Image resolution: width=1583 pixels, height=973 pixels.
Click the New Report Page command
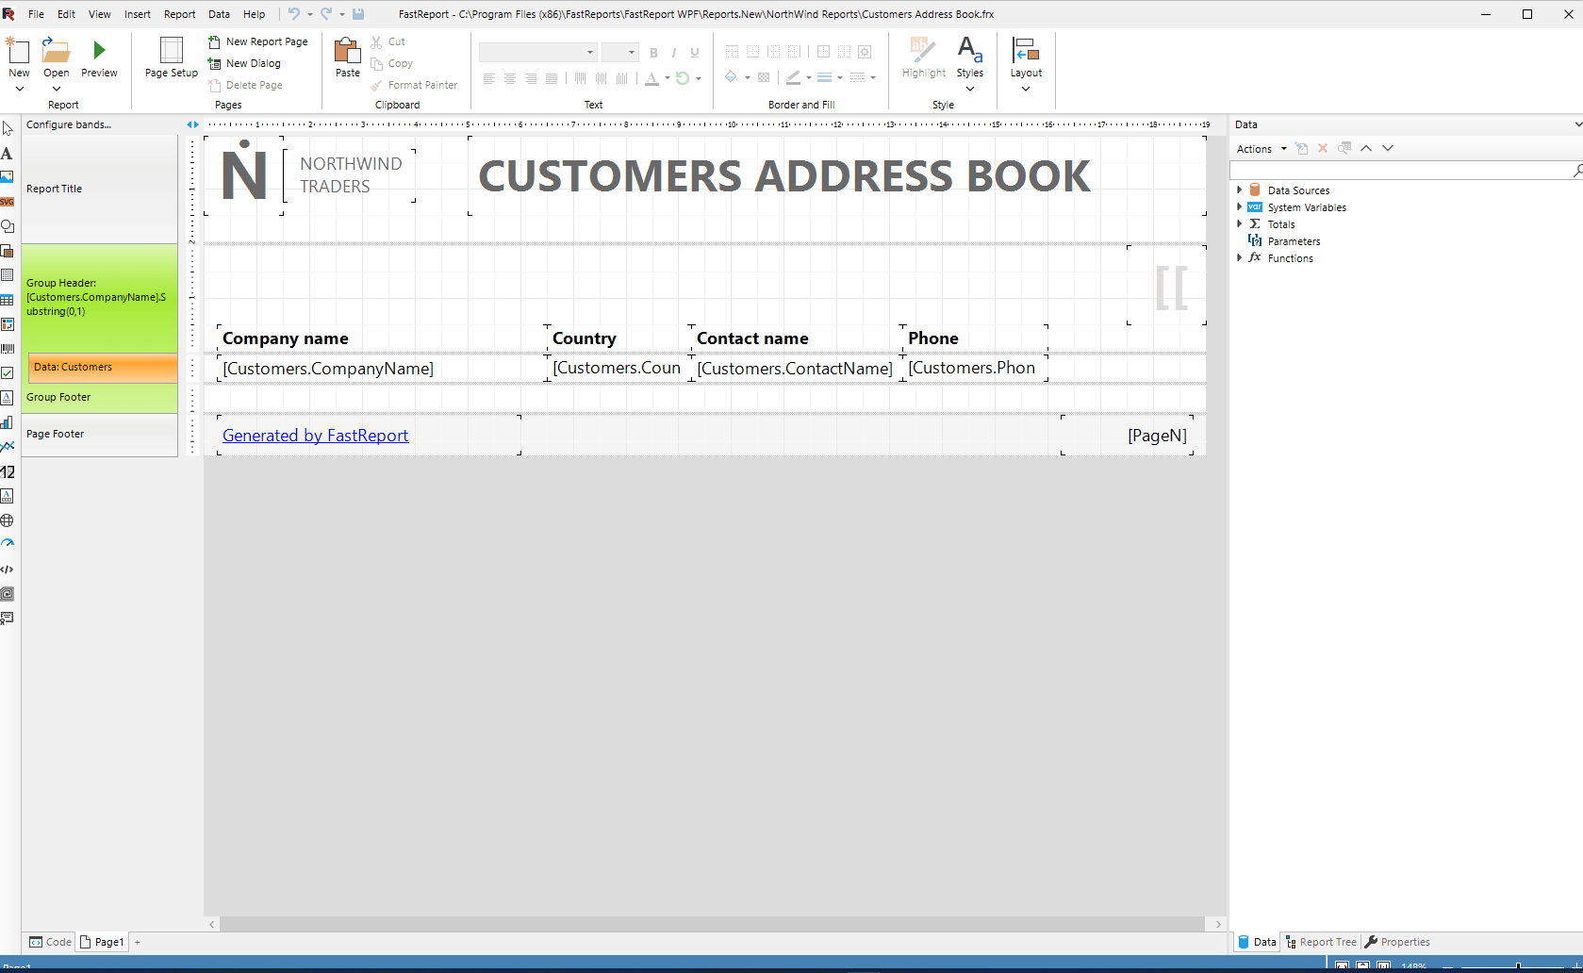coord(259,41)
